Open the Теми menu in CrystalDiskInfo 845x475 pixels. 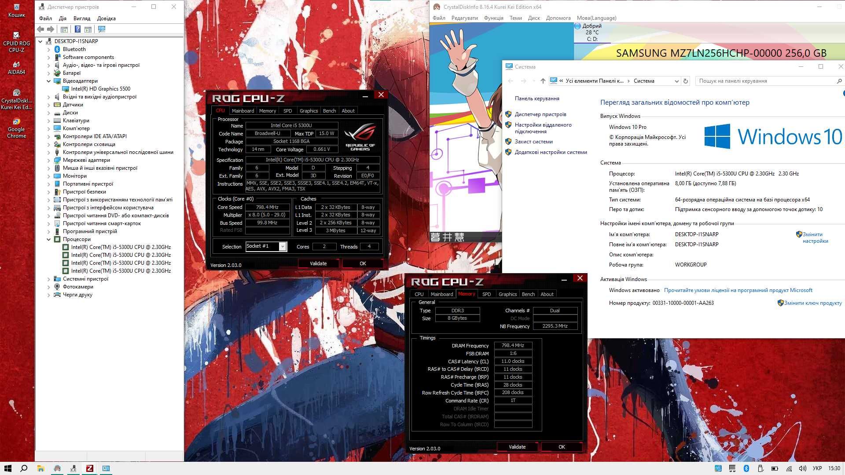(515, 18)
